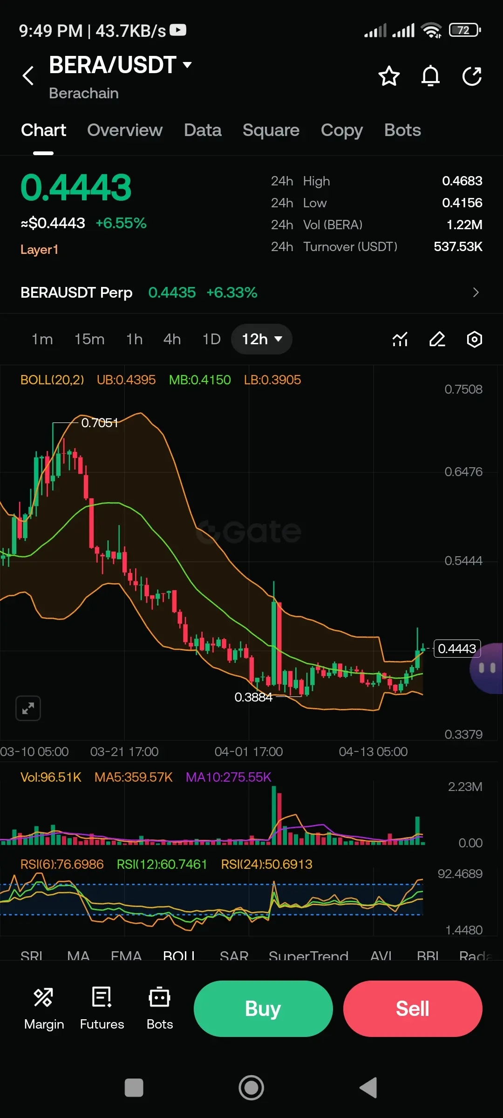The image size is (503, 1118).
Task: Select the 1D timeframe
Action: (211, 339)
